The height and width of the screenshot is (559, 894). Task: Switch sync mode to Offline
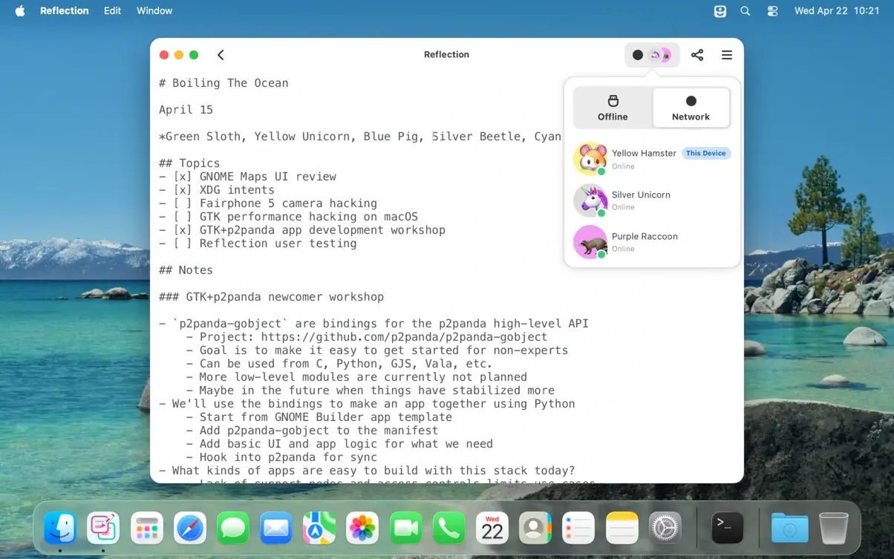613,108
